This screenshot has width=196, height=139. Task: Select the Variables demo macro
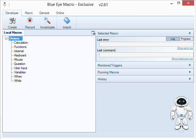(x=20, y=72)
